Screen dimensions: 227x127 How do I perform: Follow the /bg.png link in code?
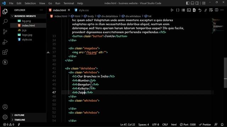[x=91, y=52]
